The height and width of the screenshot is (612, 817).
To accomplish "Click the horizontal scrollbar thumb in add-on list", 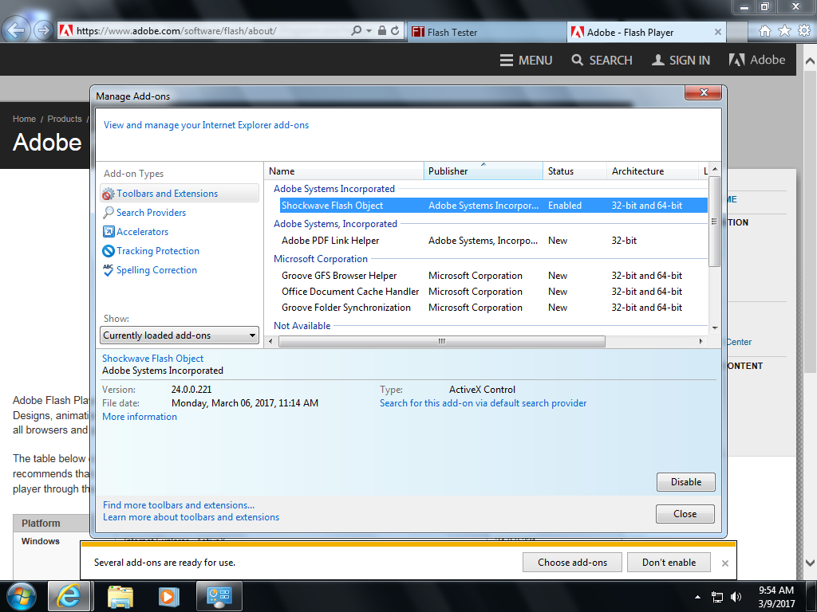I will point(442,341).
